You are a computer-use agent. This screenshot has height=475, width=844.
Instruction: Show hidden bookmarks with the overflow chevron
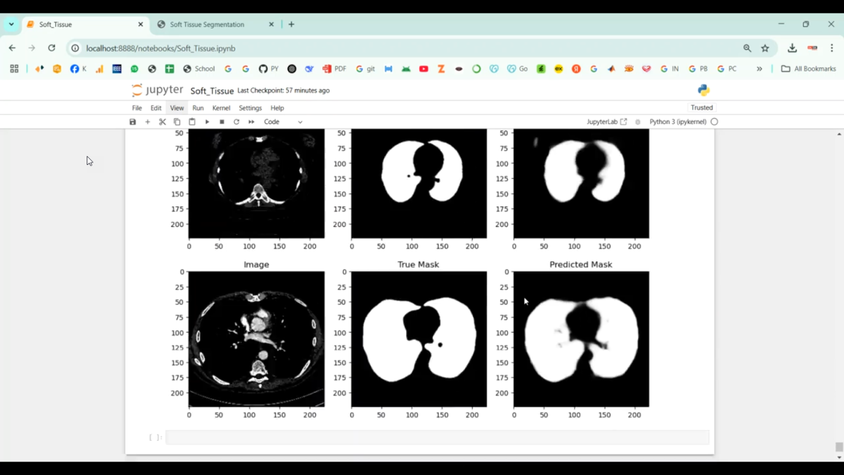pyautogui.click(x=759, y=69)
